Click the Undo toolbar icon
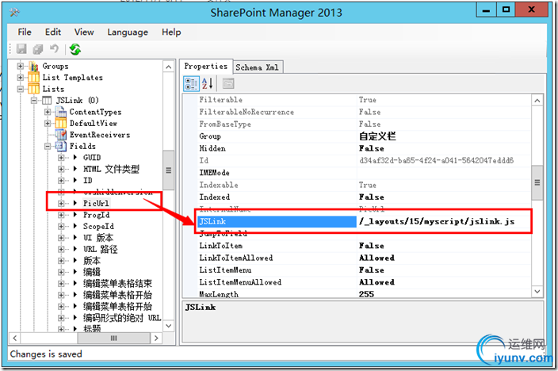The image size is (558, 371). pyautogui.click(x=54, y=48)
